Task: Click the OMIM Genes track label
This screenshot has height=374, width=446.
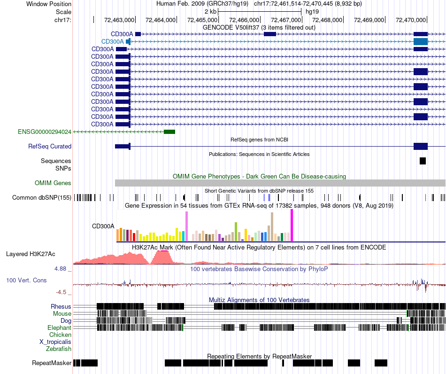Action: point(53,183)
